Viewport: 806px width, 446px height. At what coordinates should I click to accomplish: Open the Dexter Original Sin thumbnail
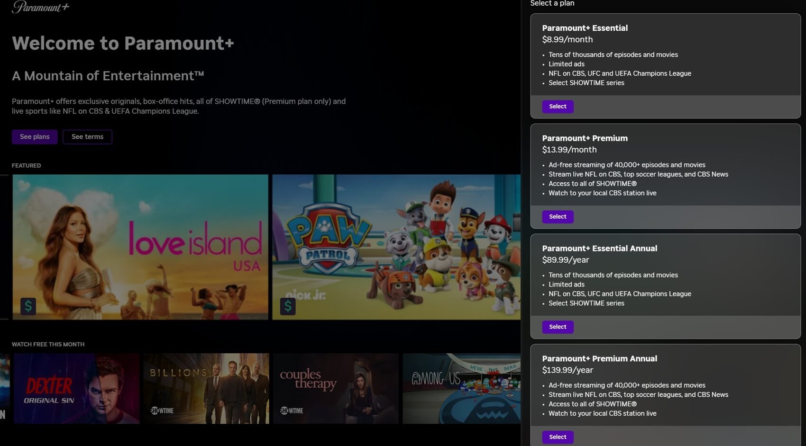[x=76, y=388]
